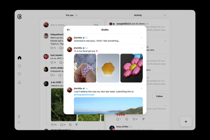This screenshot has height=140, width=210.
Task: Like the ji.ah.3395 post with 49 likes
Action: click(x=52, y=125)
